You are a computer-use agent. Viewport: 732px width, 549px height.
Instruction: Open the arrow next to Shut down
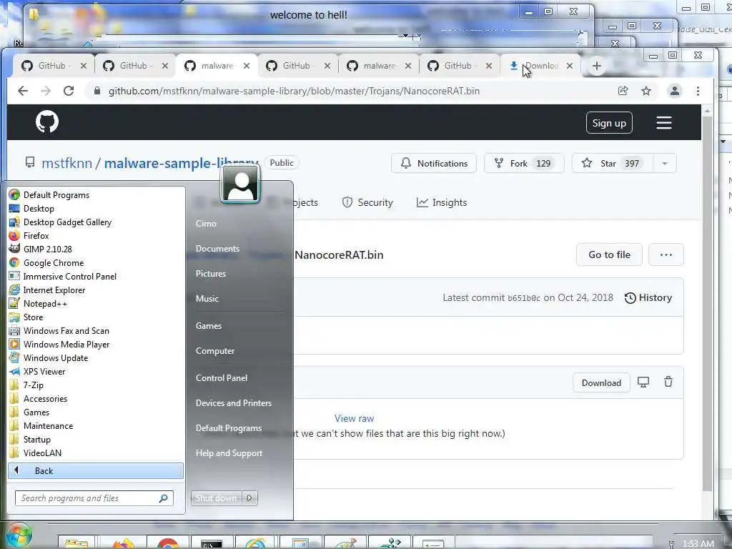[249, 498]
